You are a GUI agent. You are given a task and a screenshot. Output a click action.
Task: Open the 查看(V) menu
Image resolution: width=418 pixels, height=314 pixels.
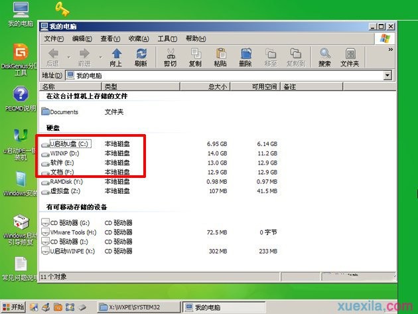pyautogui.click(x=110, y=39)
